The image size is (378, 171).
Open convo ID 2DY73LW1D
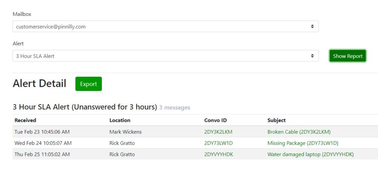[219, 143]
